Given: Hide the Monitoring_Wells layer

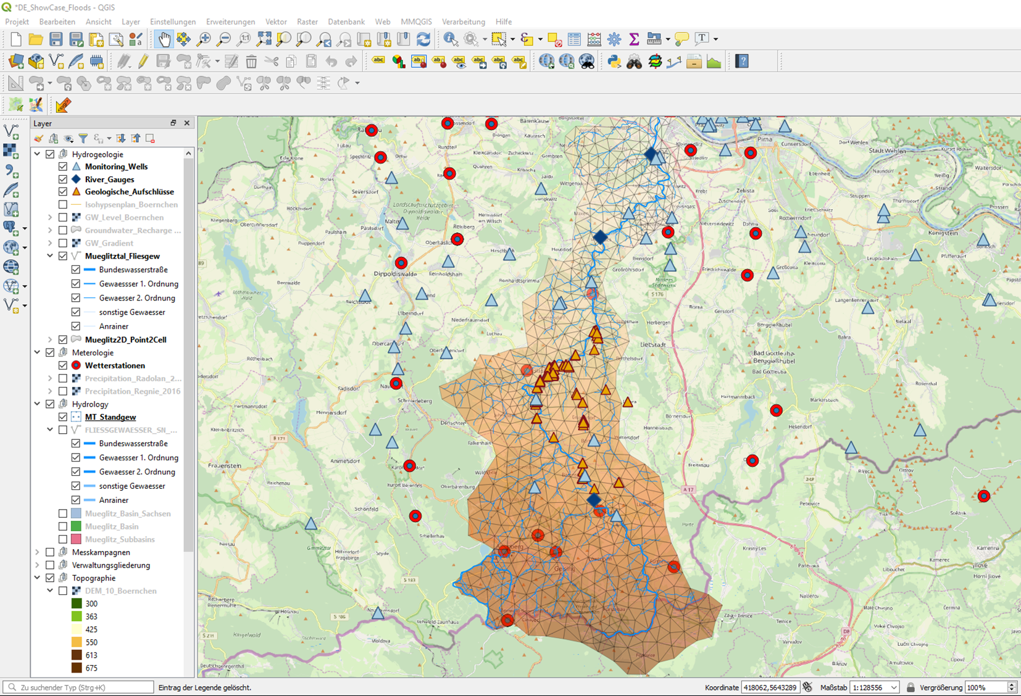Looking at the screenshot, I should [x=63, y=167].
